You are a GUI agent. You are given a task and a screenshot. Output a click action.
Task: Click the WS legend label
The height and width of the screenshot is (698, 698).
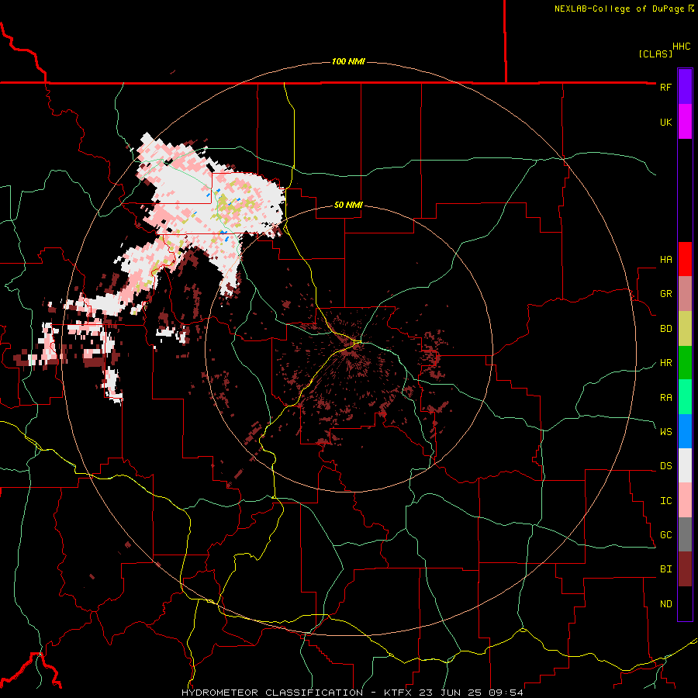665,432
